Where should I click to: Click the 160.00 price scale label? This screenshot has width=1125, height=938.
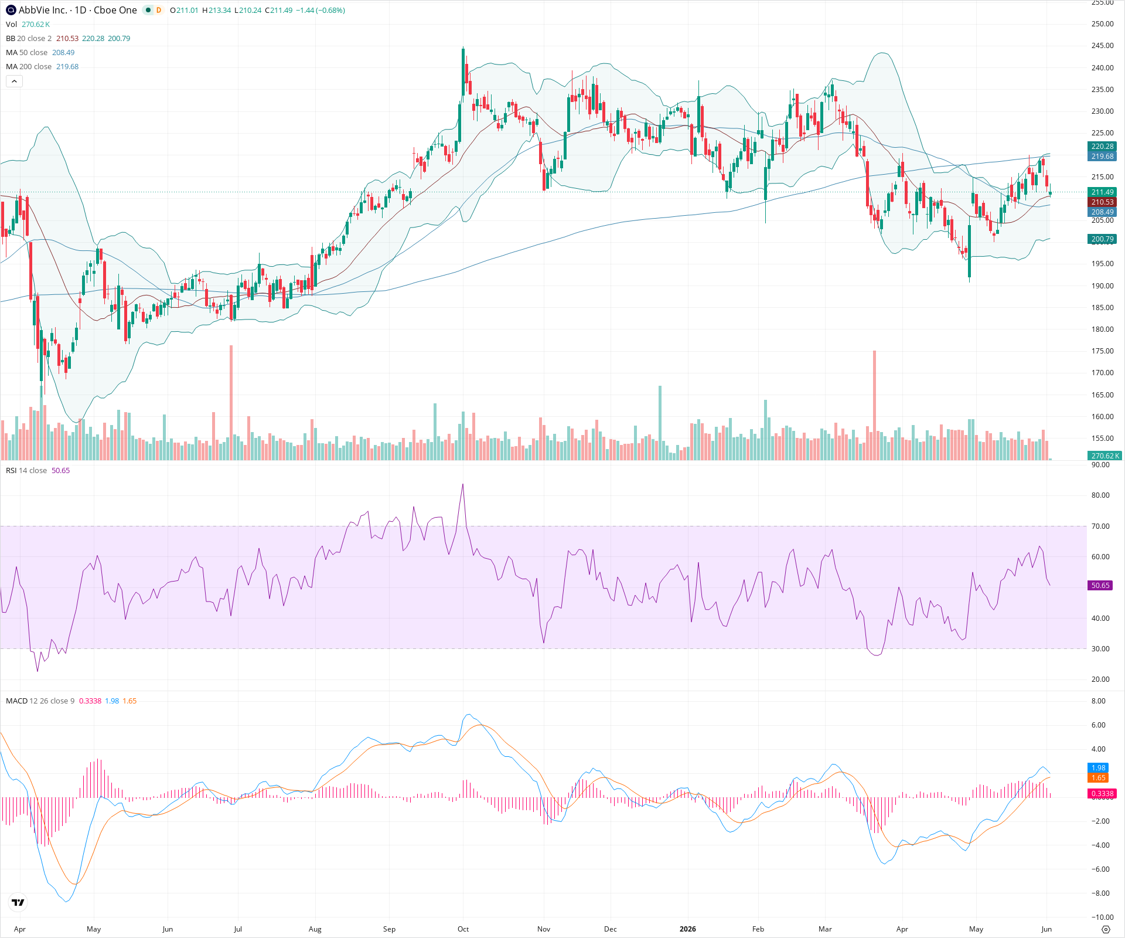click(x=1102, y=417)
